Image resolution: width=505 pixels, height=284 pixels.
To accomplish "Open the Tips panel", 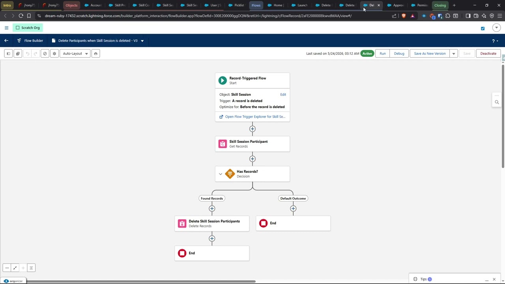I will pos(423,279).
